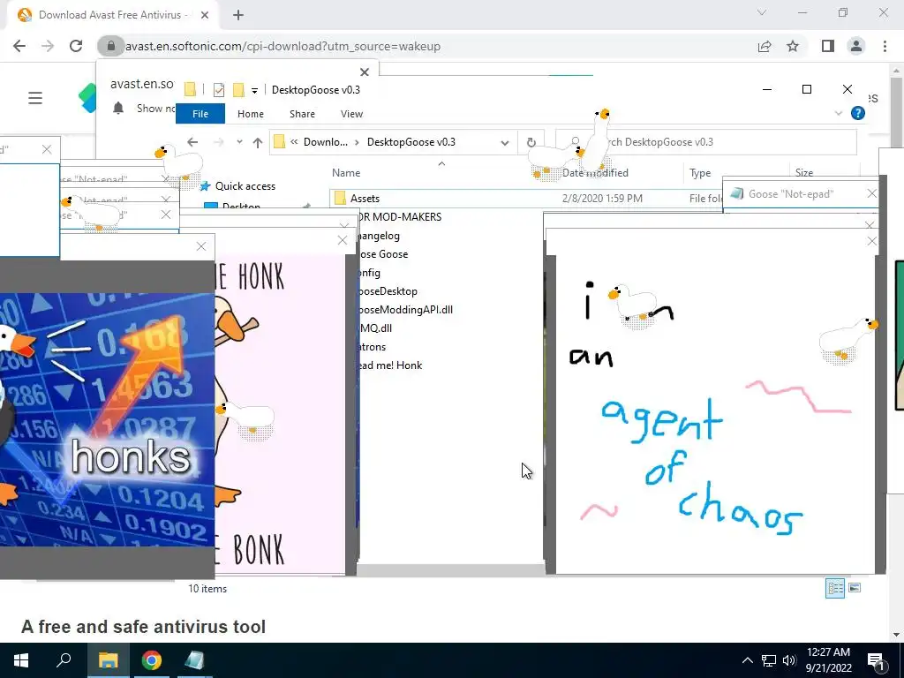Click the Search DesktopGoose v0.3 field
904x678 pixels.
pyautogui.click(x=706, y=142)
